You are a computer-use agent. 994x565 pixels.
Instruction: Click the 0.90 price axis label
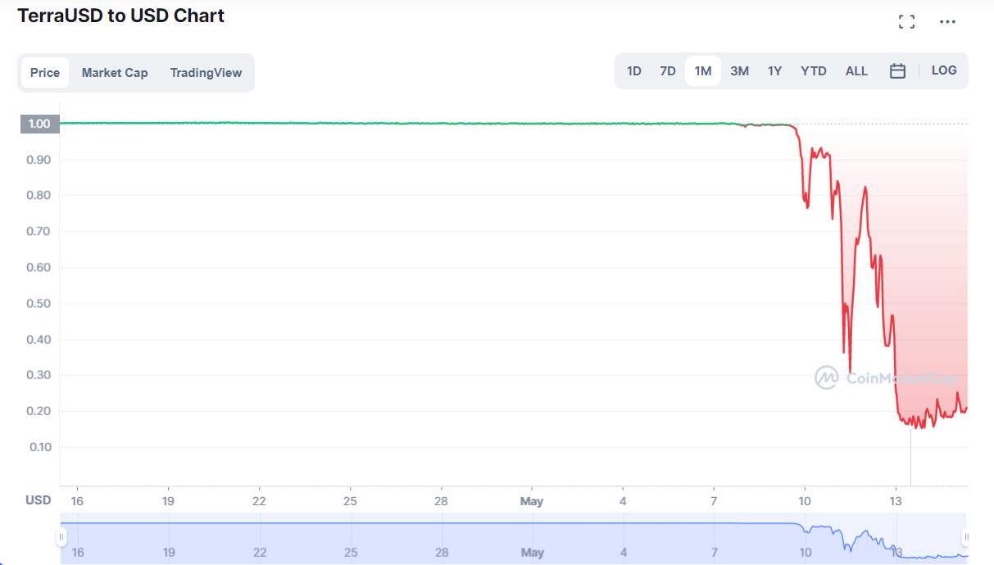point(39,160)
